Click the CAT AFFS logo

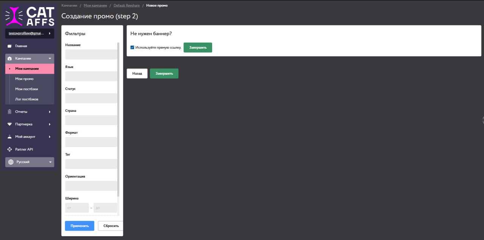click(29, 16)
